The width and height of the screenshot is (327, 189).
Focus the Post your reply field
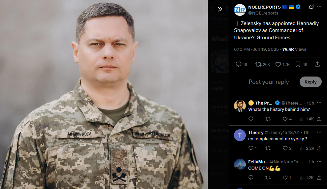pyautogui.click(x=269, y=82)
